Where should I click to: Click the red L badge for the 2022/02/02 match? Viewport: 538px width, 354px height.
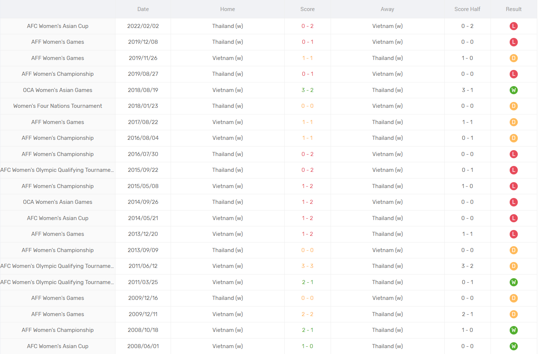coord(513,26)
